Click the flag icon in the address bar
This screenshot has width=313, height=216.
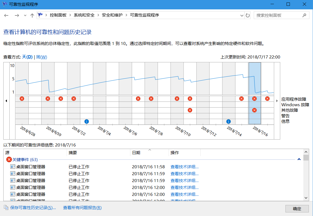pyautogui.click(x=40, y=15)
